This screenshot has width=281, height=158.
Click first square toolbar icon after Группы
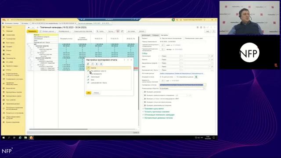tap(118, 31)
